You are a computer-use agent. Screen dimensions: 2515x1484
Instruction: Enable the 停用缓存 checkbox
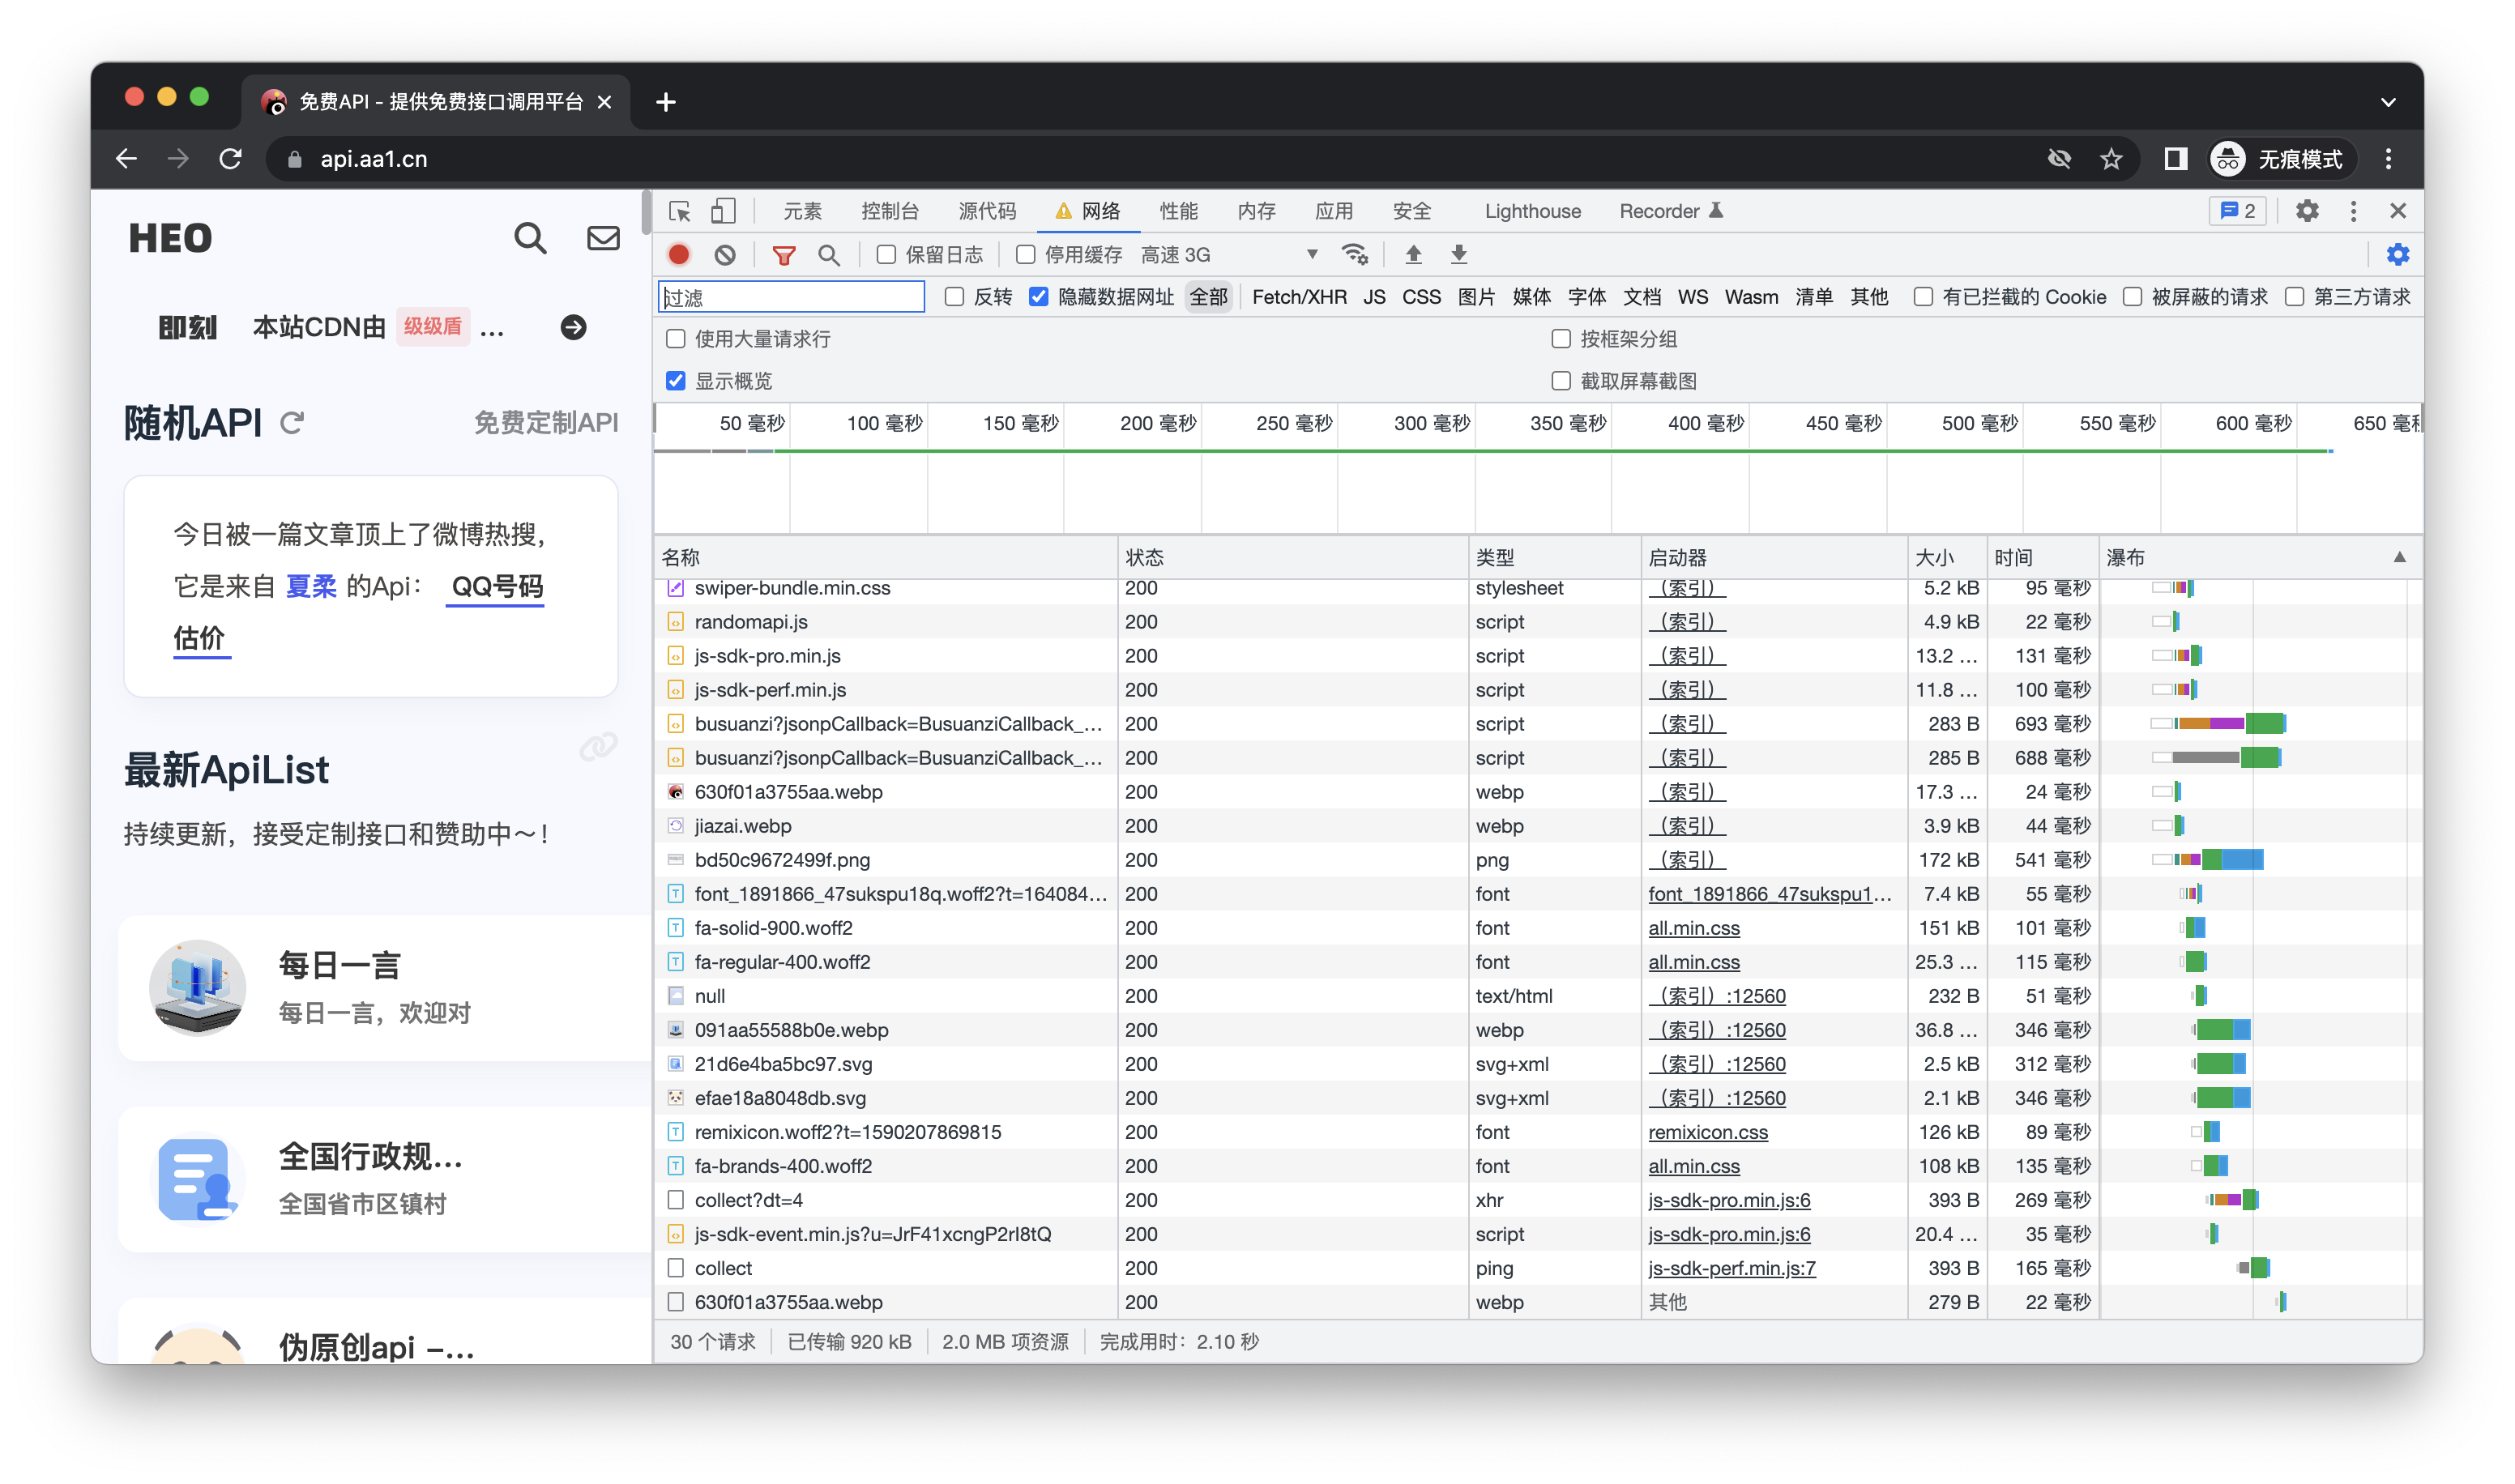click(1025, 255)
